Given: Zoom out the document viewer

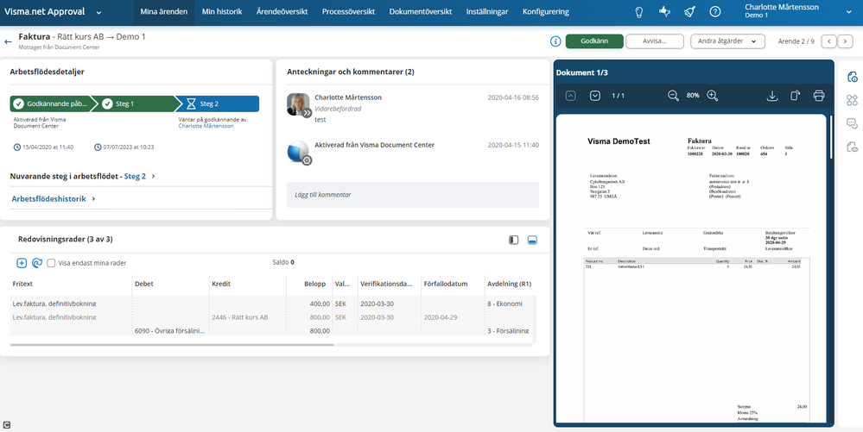Looking at the screenshot, I should [673, 96].
